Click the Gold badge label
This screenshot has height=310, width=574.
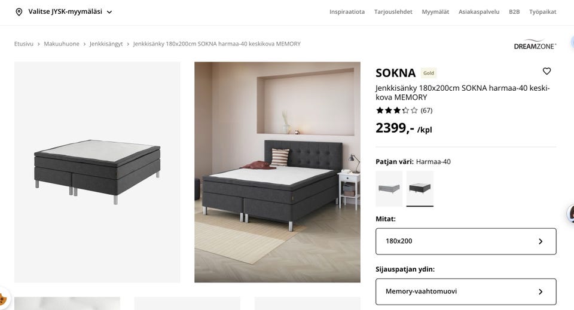tap(428, 73)
